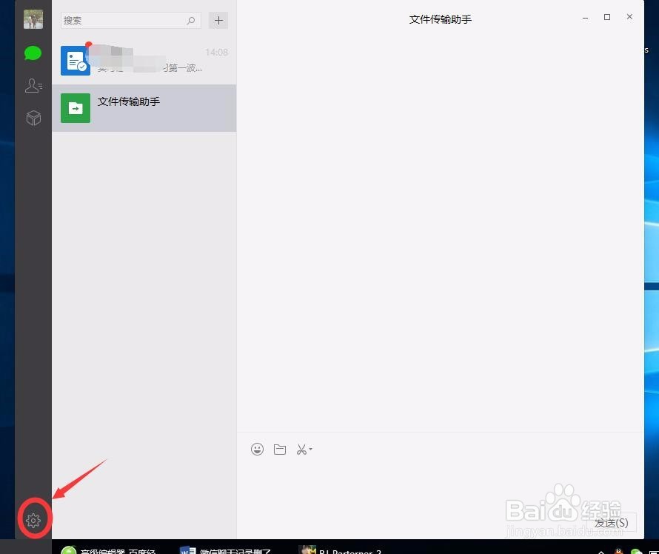Open the send file folder icon
The width and height of the screenshot is (659, 554).
coord(280,450)
